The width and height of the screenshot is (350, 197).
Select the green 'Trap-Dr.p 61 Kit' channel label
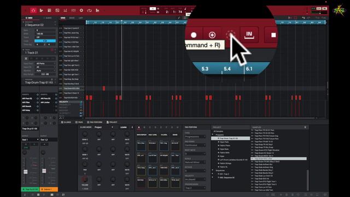[30, 189]
